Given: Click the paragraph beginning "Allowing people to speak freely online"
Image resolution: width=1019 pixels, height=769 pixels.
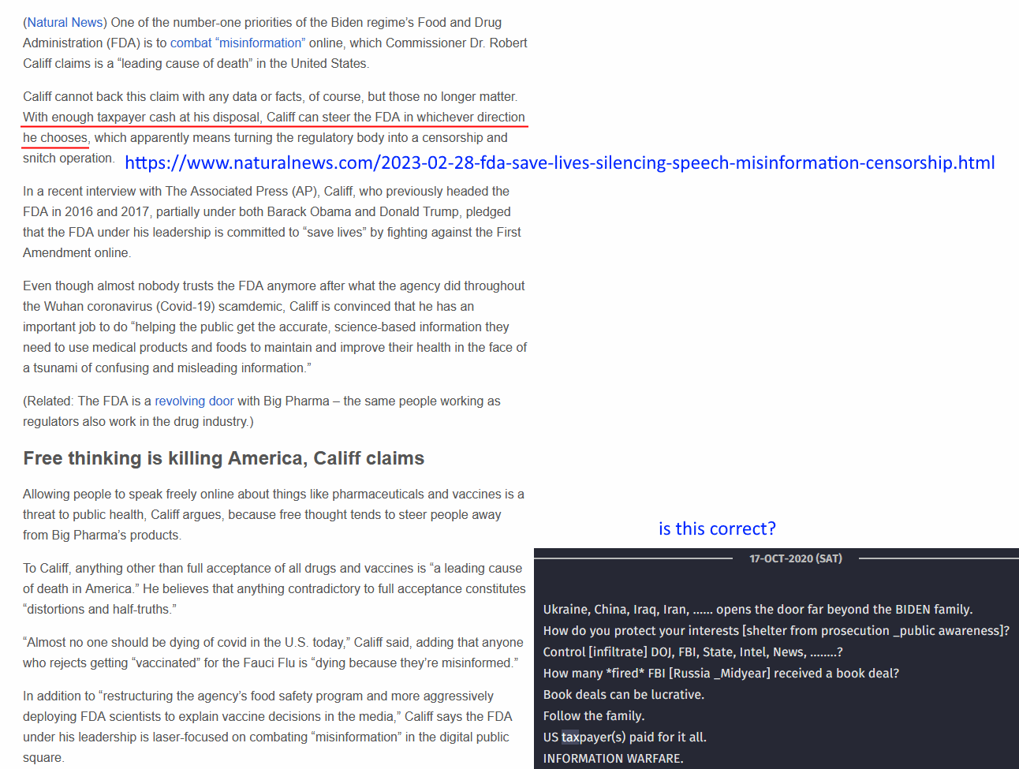Looking at the screenshot, I should click(x=274, y=514).
